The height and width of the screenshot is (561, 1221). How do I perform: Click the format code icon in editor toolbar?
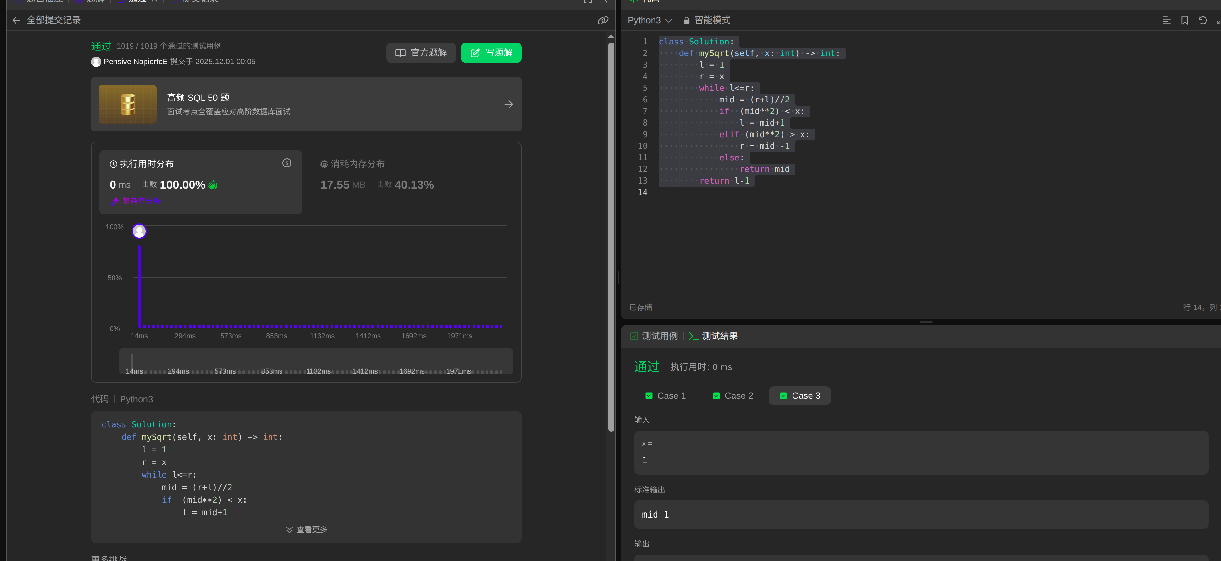(x=1167, y=20)
